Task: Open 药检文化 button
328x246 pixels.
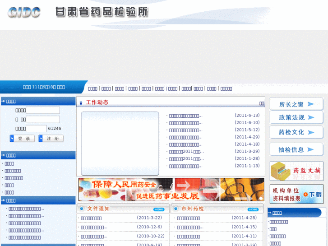Action: pos(296,132)
